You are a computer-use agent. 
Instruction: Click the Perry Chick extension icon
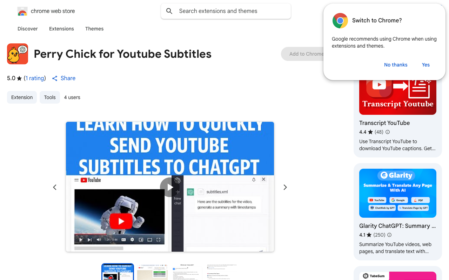tap(18, 54)
